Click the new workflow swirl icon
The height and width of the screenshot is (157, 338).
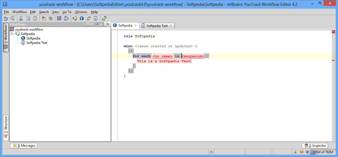(75, 18)
